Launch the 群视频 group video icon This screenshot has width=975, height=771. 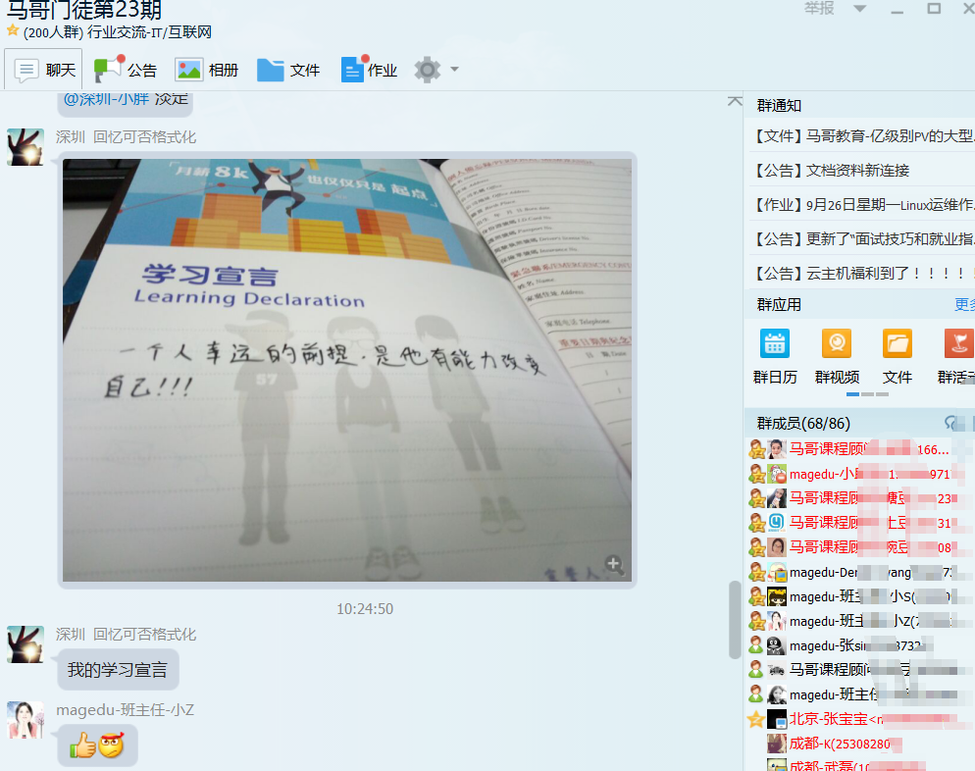836,344
